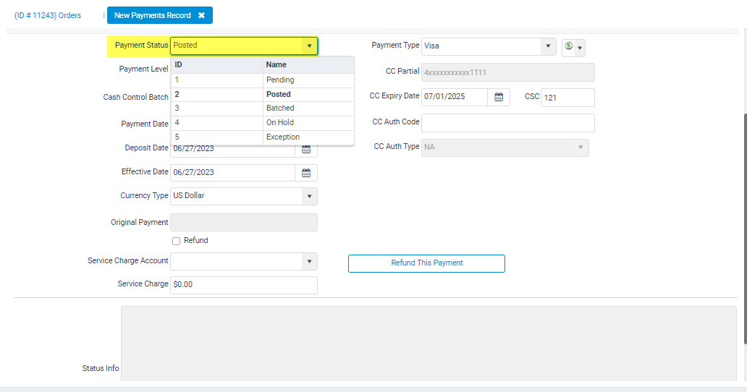Click the Effective Date field
The width and height of the screenshot is (747, 392).
coord(233,173)
